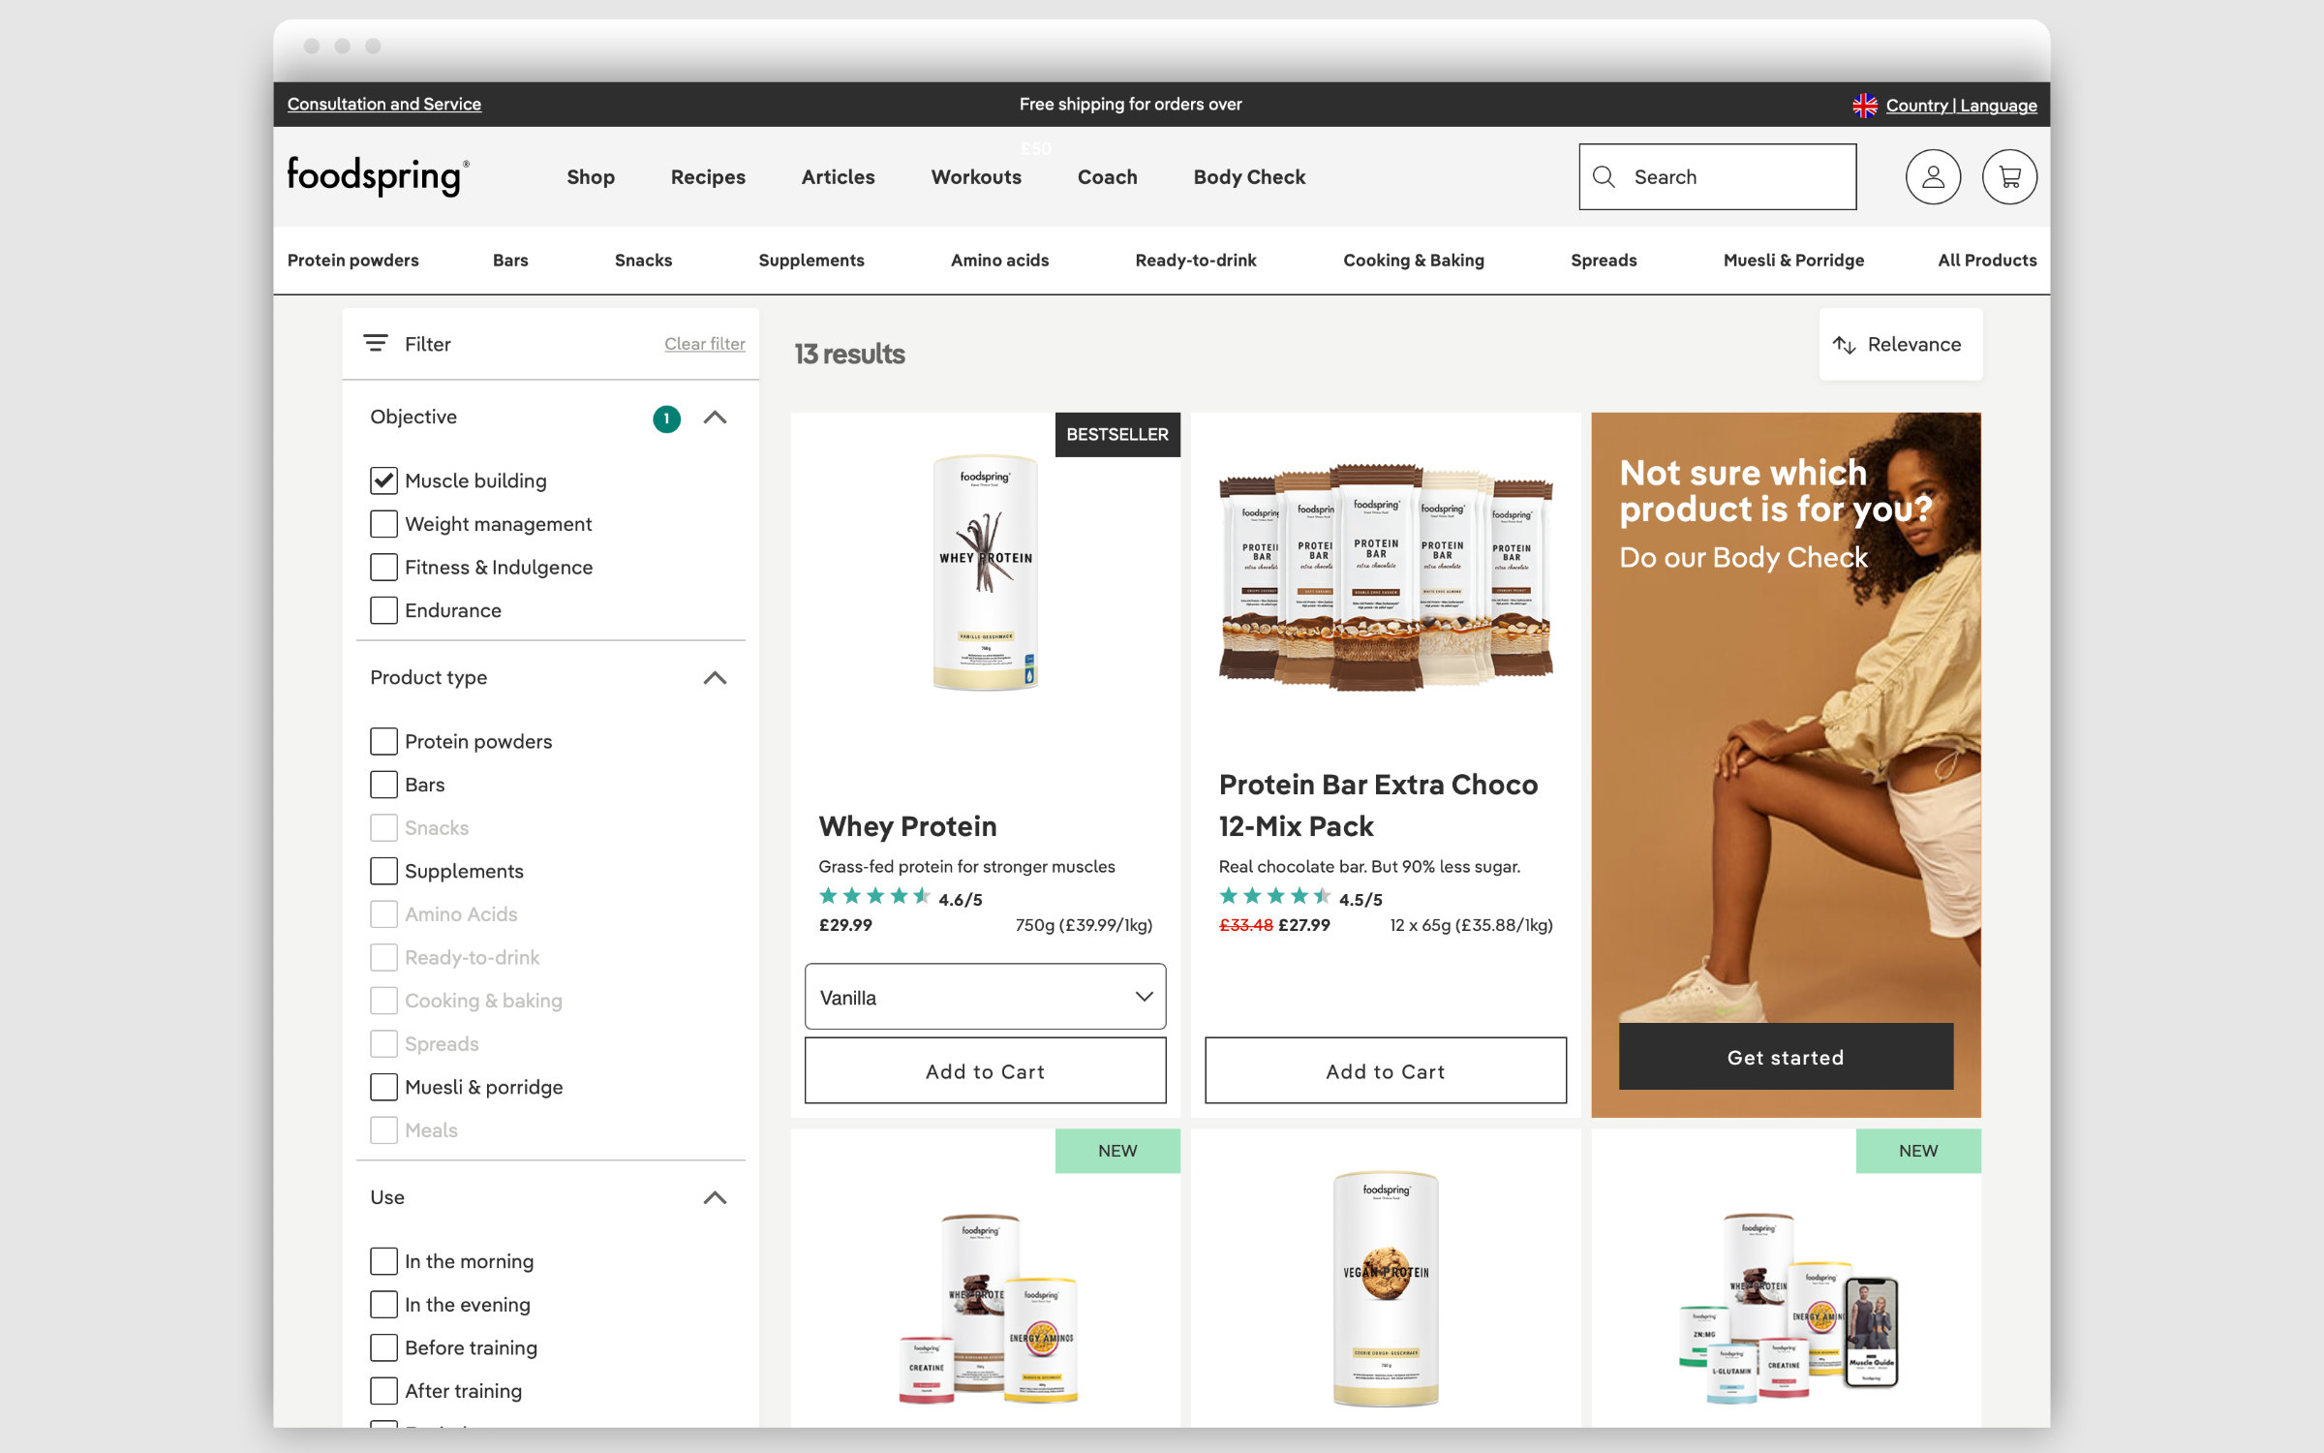This screenshot has width=2324, height=1453.
Task: Collapse the Product type filter section
Action: 715,678
